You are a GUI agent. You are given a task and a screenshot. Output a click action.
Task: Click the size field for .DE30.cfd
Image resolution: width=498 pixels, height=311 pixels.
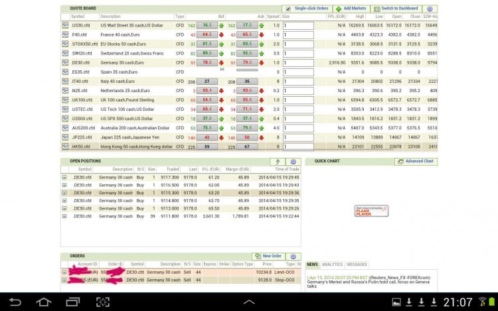coord(298,63)
